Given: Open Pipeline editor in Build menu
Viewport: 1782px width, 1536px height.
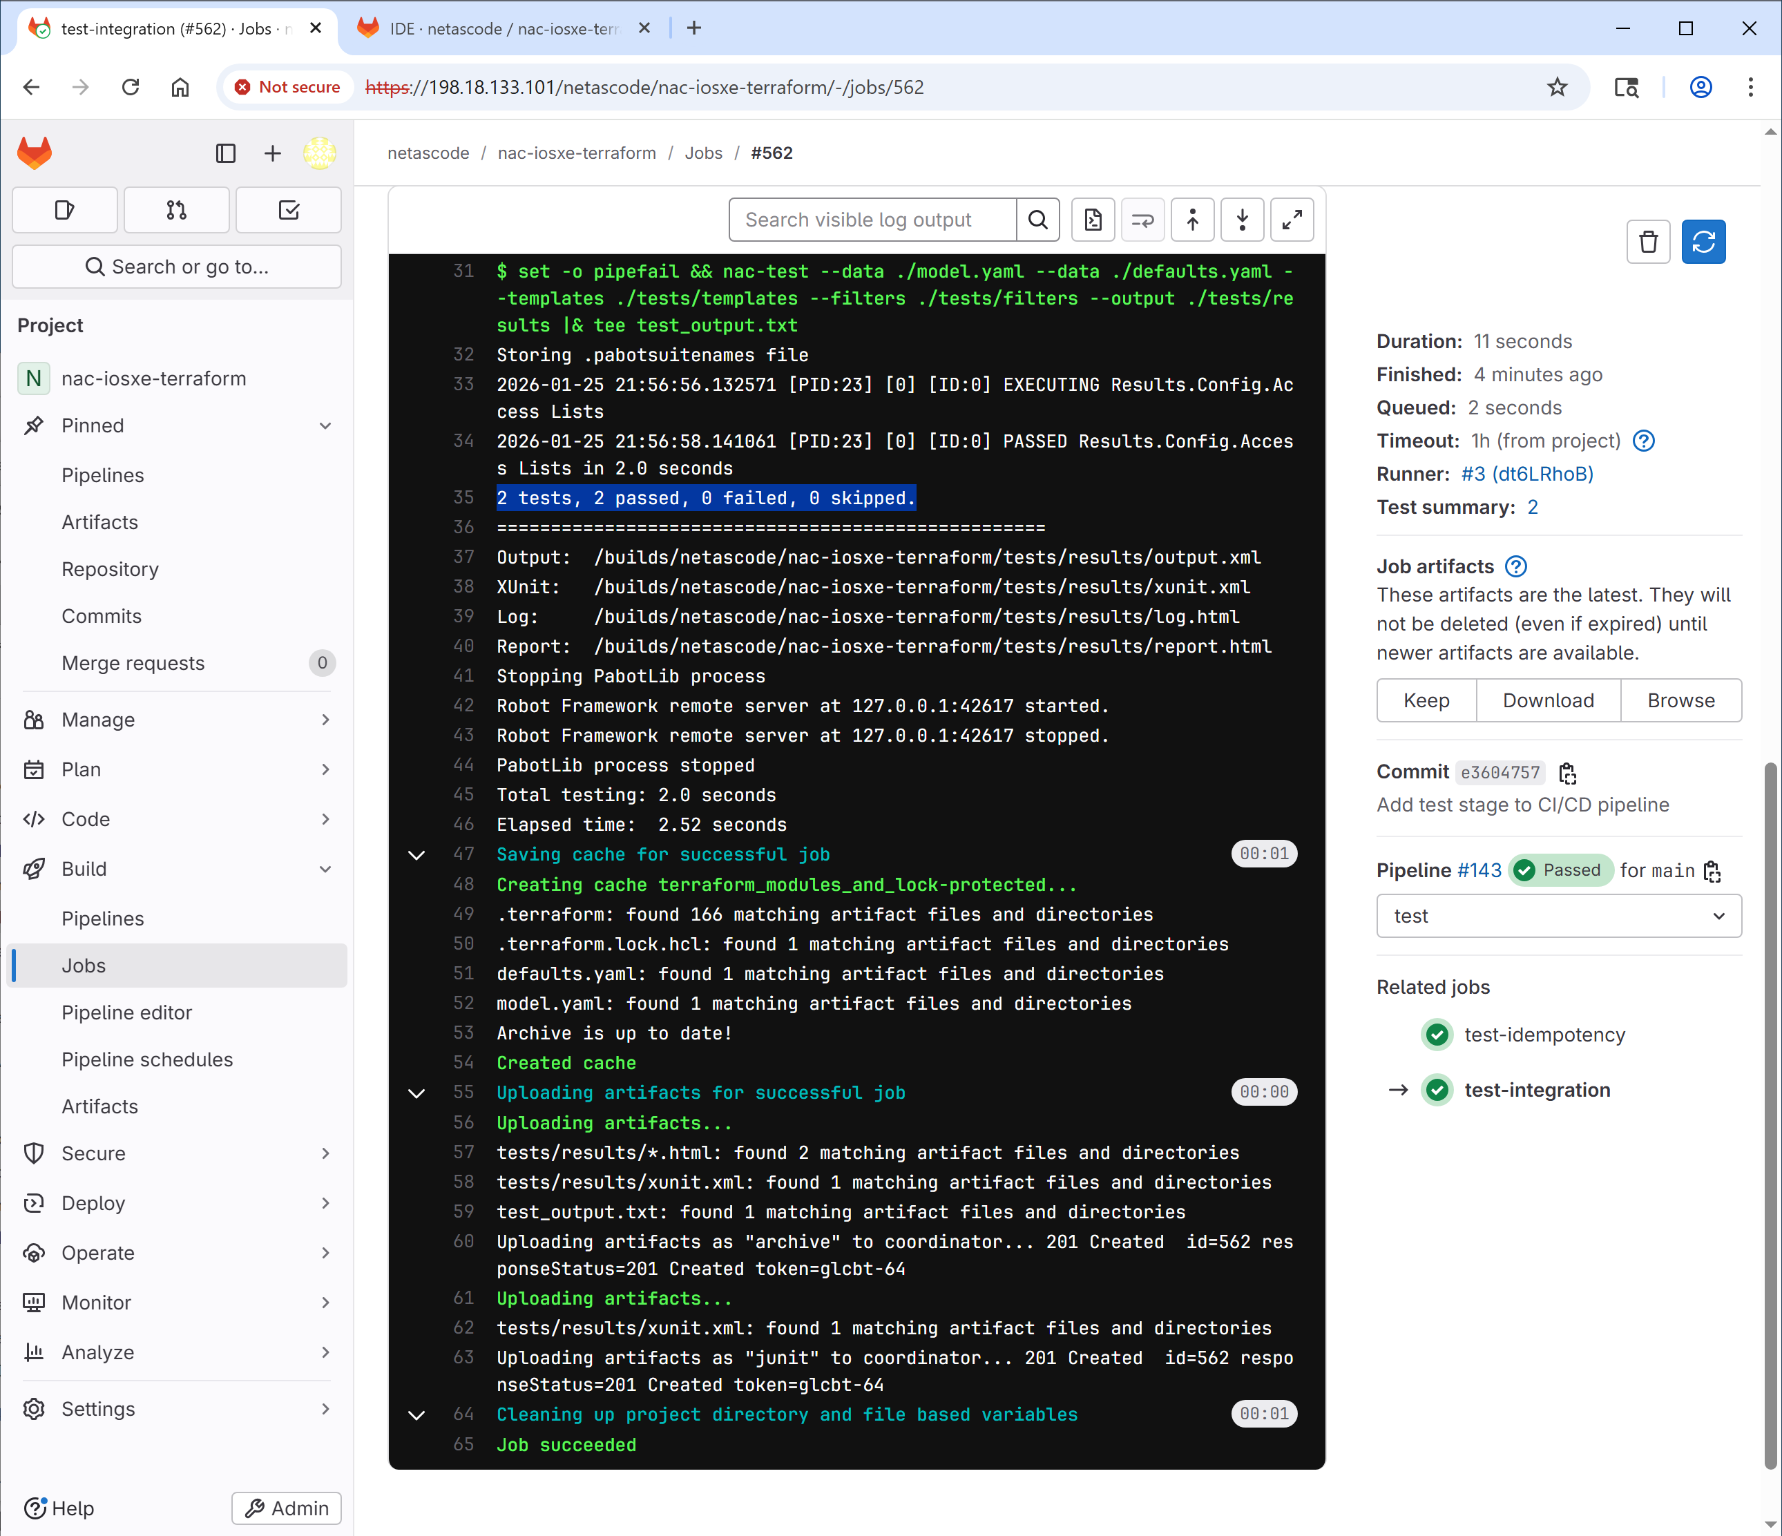Looking at the screenshot, I should tap(127, 1012).
